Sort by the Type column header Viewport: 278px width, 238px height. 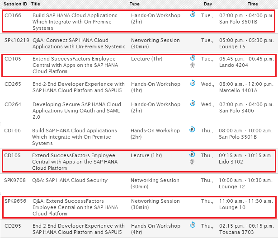[135, 4]
